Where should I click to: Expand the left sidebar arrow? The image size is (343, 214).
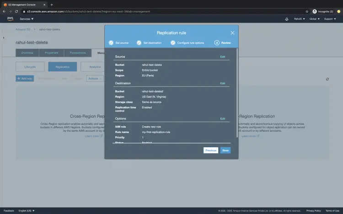click(4, 38)
